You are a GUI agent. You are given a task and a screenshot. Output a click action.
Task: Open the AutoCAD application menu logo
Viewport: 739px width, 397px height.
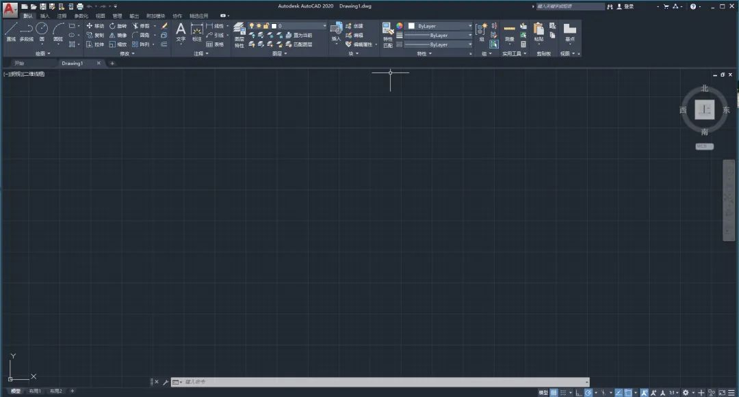[10, 10]
